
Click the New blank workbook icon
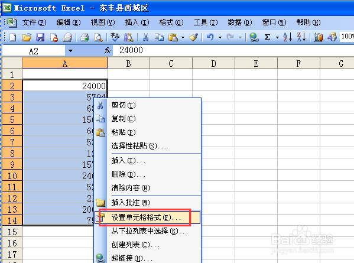[12, 37]
